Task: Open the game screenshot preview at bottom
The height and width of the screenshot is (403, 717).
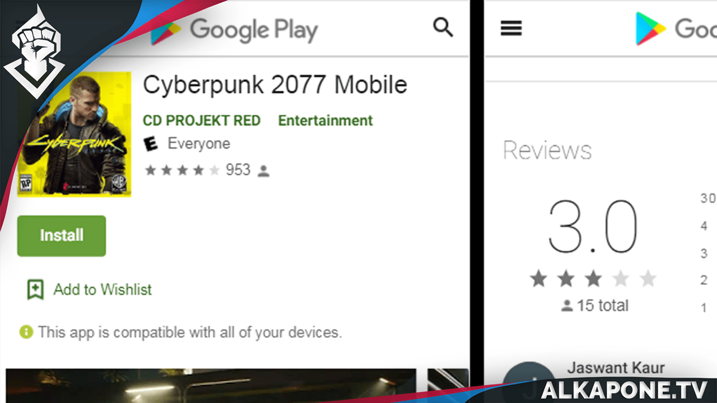Action: tap(211, 385)
